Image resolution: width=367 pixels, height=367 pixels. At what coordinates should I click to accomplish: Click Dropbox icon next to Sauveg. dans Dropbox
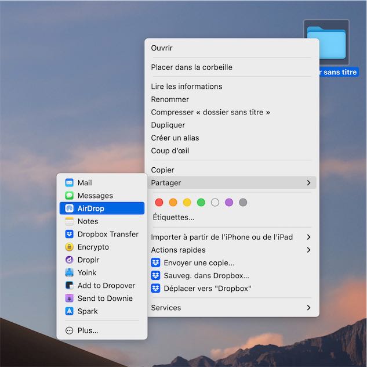point(155,276)
